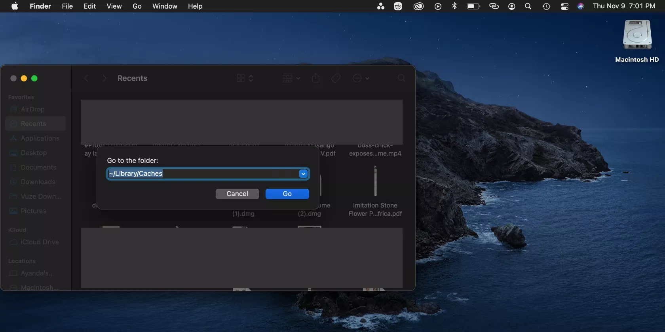Click the play circle menu bar icon

[438, 6]
